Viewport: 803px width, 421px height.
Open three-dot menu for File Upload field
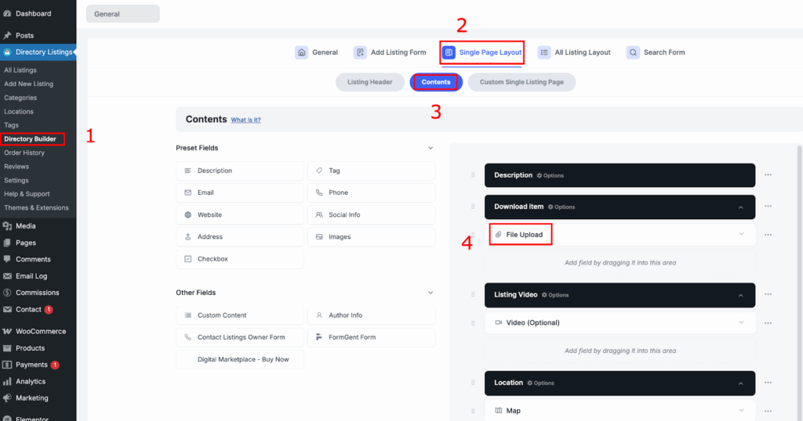coord(768,235)
